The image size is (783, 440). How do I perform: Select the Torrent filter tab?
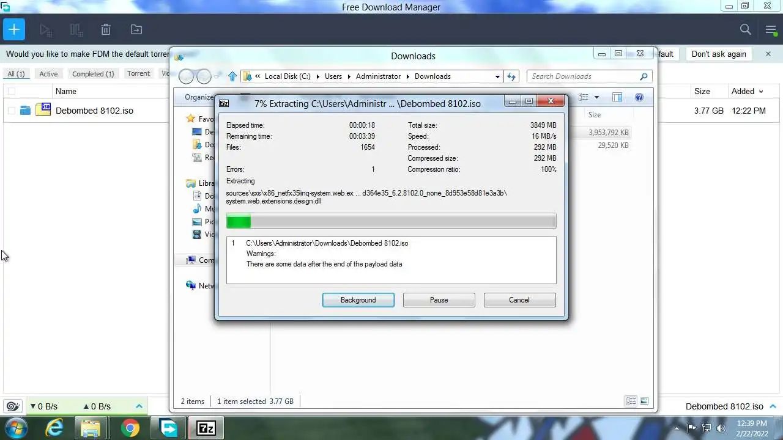138,73
